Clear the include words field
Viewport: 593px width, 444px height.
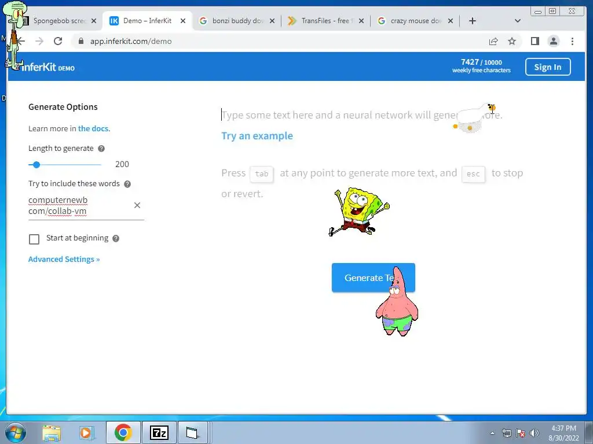coord(137,205)
